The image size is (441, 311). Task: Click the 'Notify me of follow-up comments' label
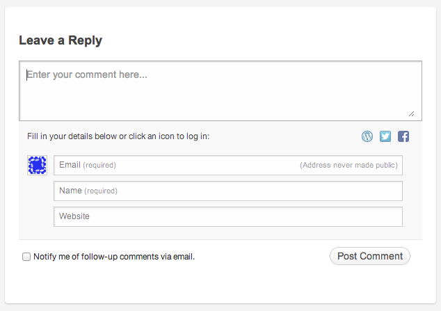[114, 257]
